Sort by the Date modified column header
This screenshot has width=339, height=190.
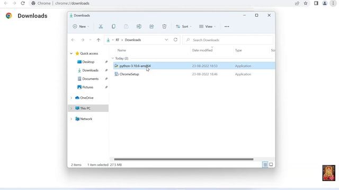click(x=202, y=50)
